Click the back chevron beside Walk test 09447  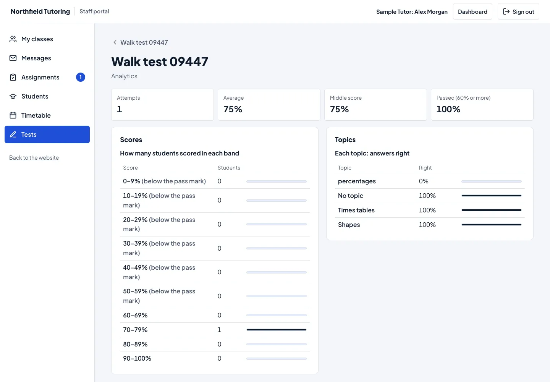[115, 42]
